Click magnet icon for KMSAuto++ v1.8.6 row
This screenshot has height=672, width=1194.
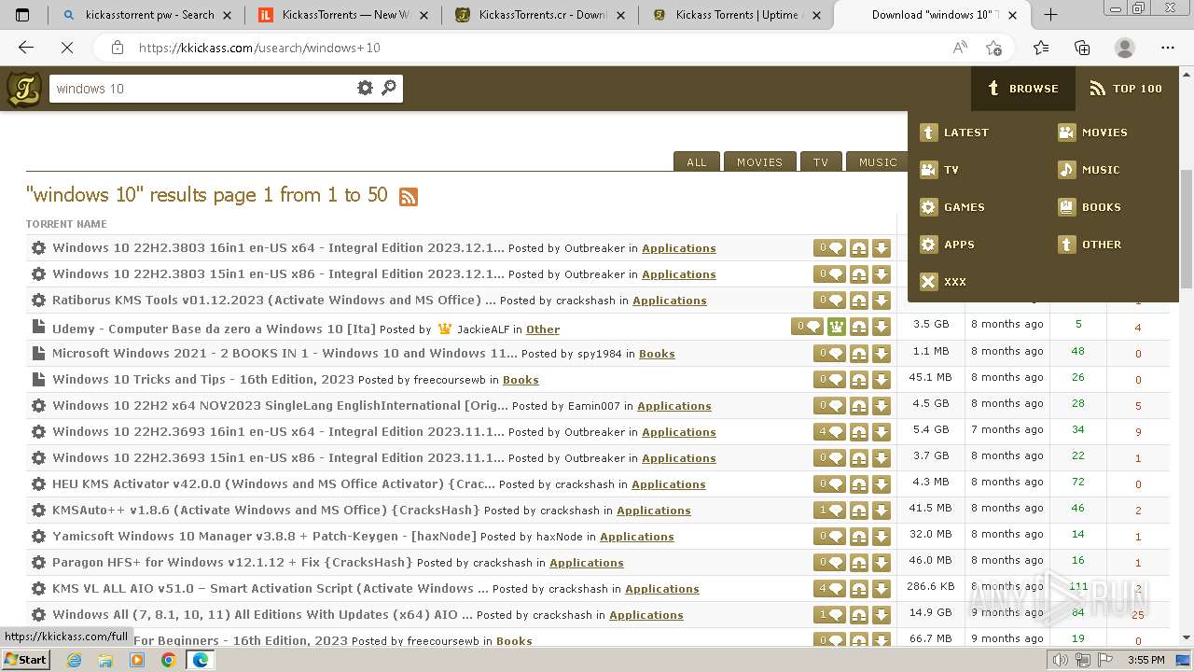click(x=859, y=511)
